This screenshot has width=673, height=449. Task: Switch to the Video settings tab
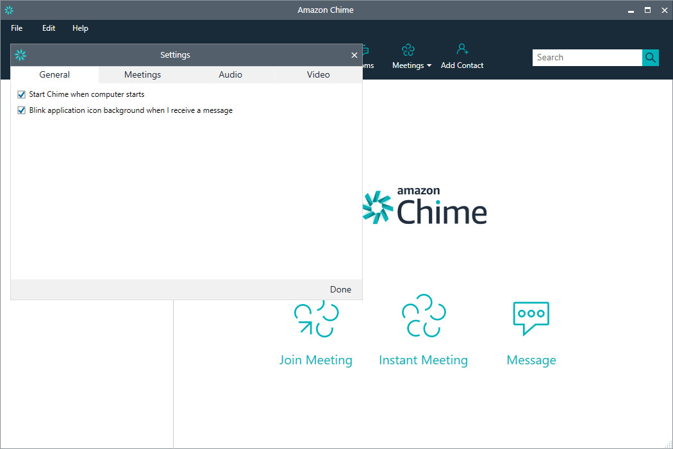tap(319, 75)
